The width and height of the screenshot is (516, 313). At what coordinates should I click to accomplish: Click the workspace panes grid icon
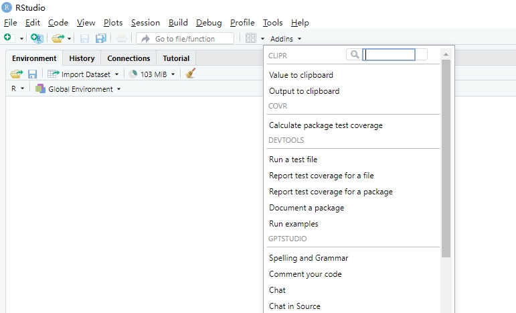(251, 38)
